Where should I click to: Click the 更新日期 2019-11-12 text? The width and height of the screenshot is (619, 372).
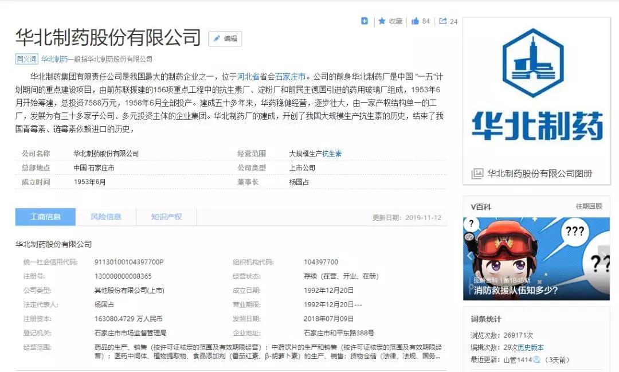tap(407, 218)
